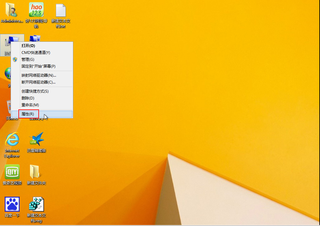Open 属性(R) from the context menu
This screenshot has width=320, height=226.
pos(28,114)
